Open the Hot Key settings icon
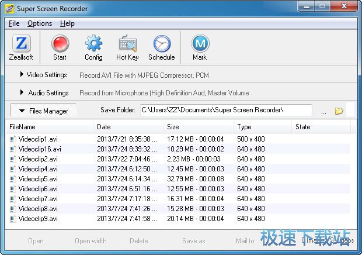362x255 pixels. [x=127, y=44]
